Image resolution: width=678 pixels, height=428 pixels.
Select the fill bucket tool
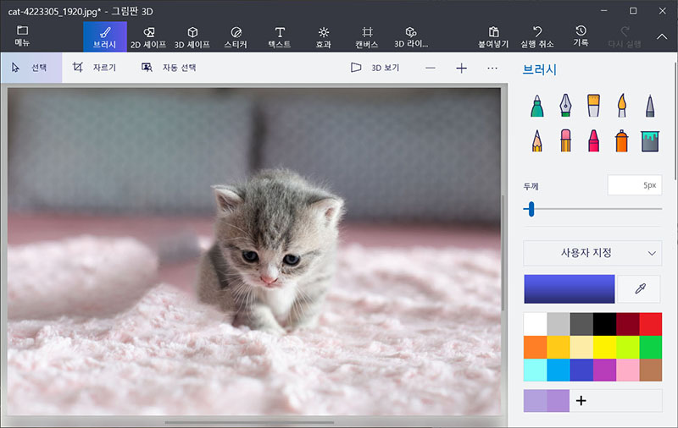click(650, 141)
